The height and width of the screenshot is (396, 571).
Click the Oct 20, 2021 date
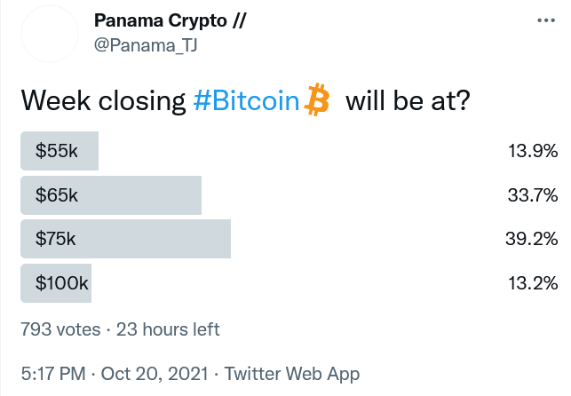pos(155,374)
